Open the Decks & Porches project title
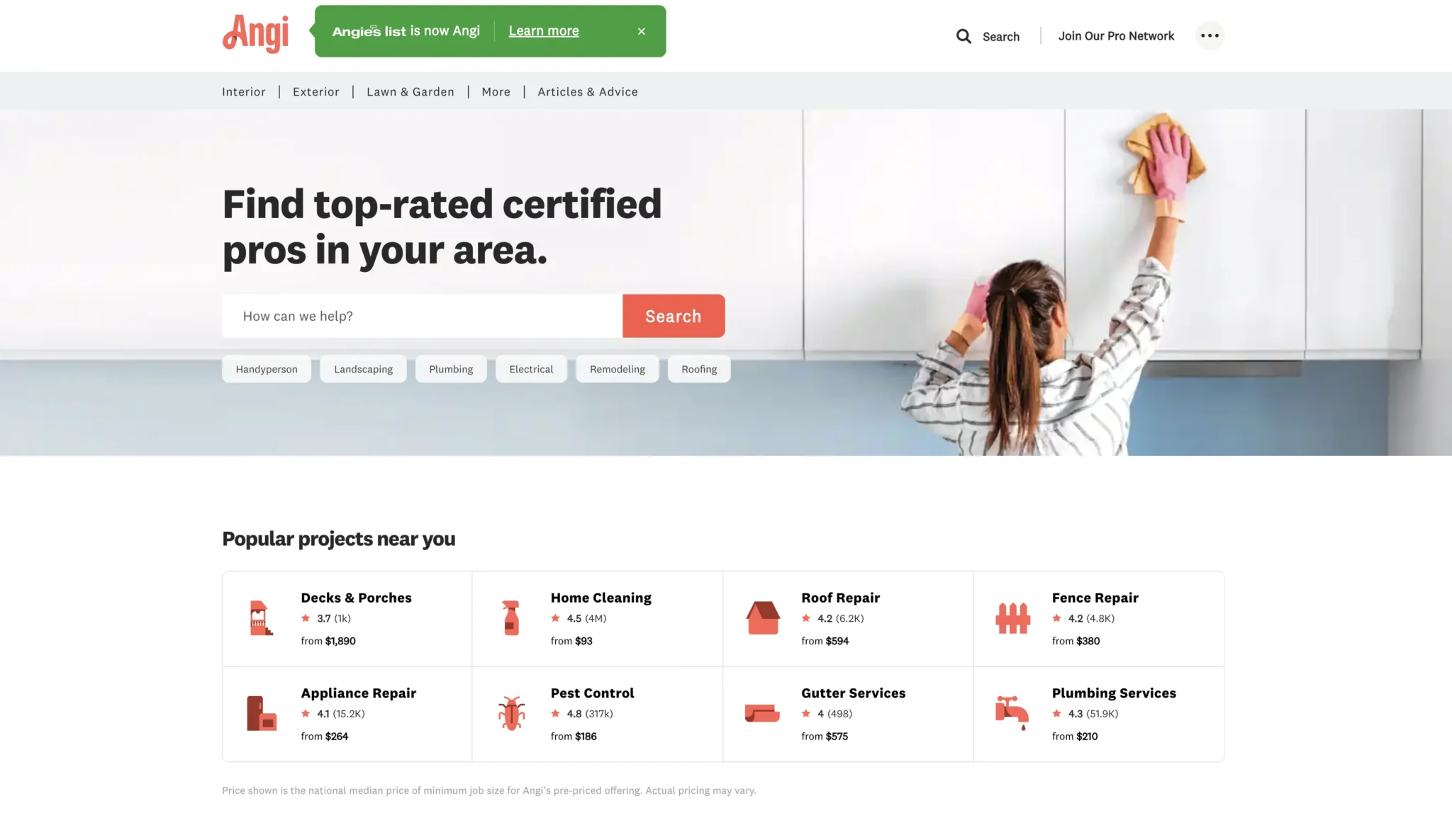 356,598
